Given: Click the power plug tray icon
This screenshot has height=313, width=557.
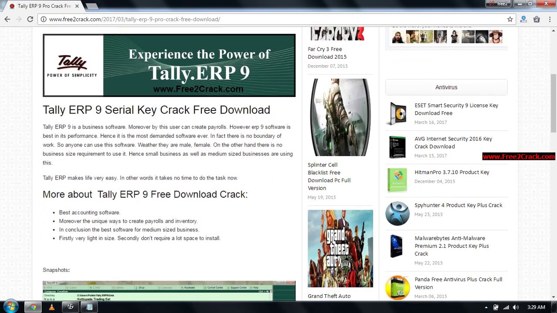Looking at the screenshot, I should click(496, 307).
